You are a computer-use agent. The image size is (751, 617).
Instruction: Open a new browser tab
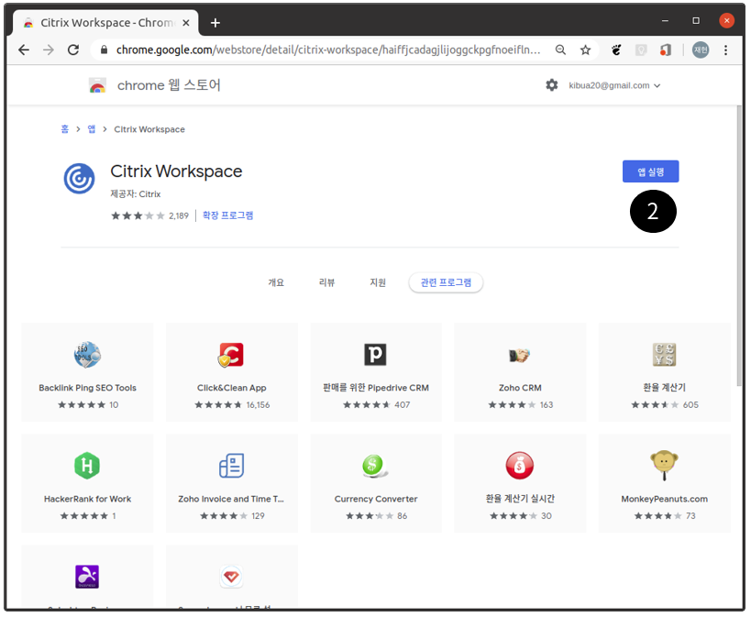pos(215,23)
